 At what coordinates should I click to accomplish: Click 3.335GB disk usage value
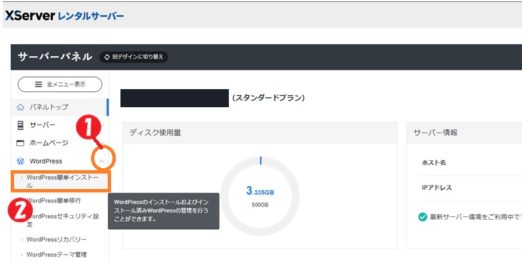(260, 192)
